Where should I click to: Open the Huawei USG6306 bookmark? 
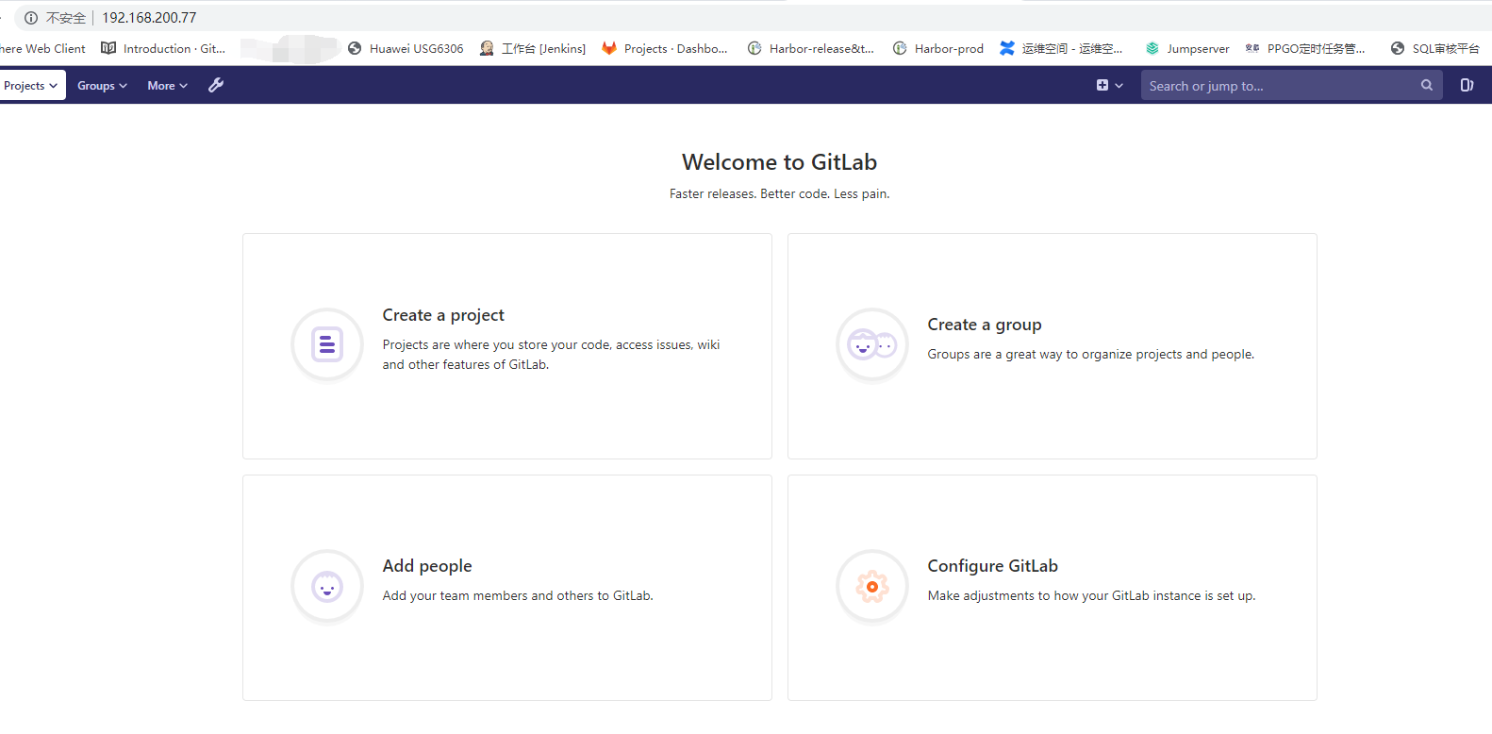click(x=406, y=48)
